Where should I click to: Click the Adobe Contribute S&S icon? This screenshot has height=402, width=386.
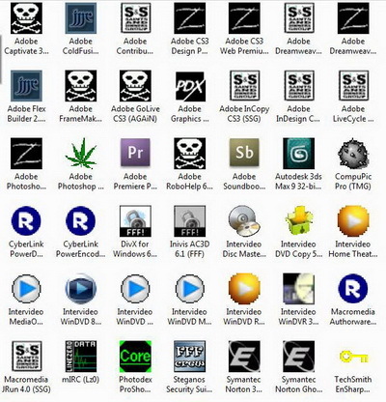point(135,18)
